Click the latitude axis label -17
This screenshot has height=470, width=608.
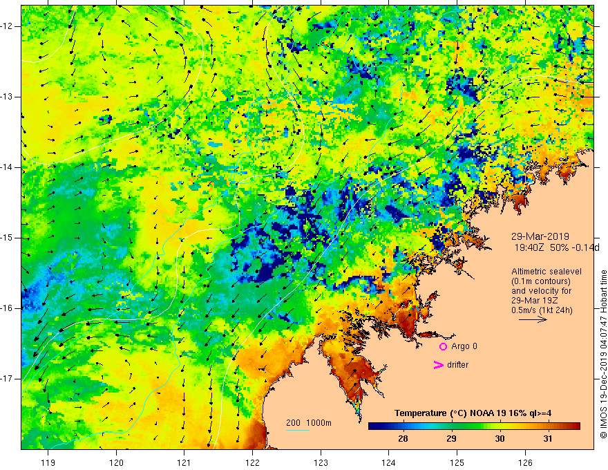pos(7,379)
